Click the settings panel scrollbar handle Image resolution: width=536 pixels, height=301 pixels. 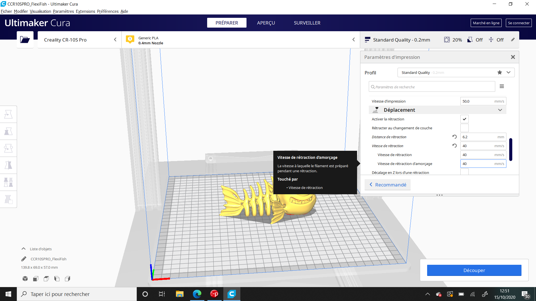coord(511,149)
